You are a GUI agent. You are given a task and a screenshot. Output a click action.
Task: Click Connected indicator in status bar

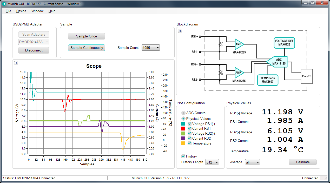click(310, 178)
